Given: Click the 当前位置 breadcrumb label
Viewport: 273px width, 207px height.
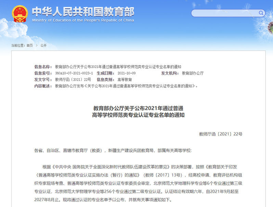Looking at the screenshot, I should pos(18,45).
